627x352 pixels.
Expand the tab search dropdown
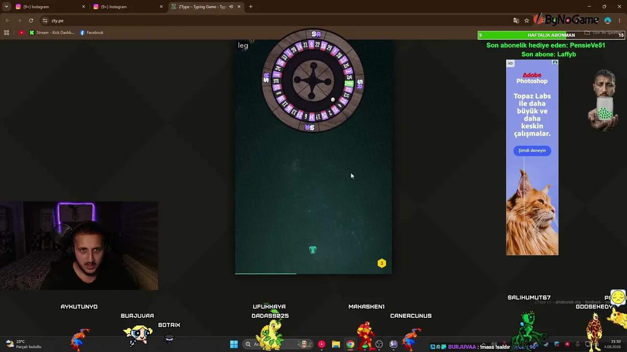click(6, 7)
